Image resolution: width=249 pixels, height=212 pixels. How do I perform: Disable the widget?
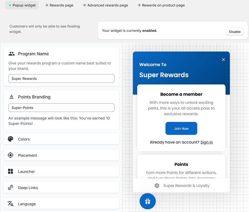pyautogui.click(x=235, y=32)
